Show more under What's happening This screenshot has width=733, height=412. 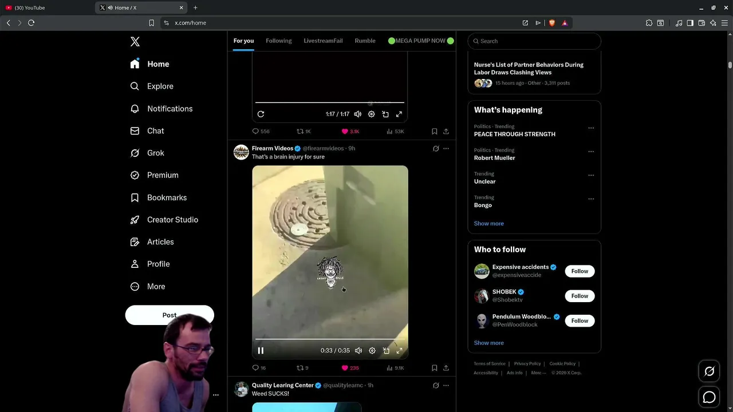click(489, 224)
